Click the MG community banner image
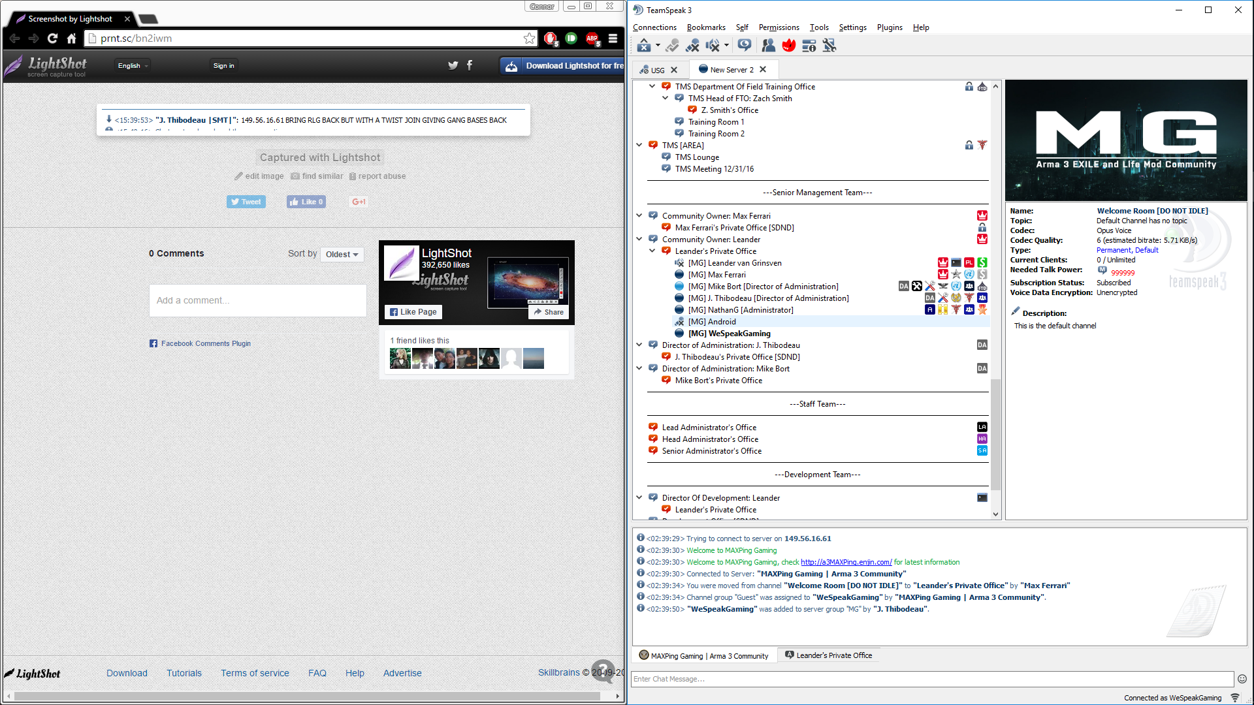This screenshot has width=1254, height=705. (1125, 140)
